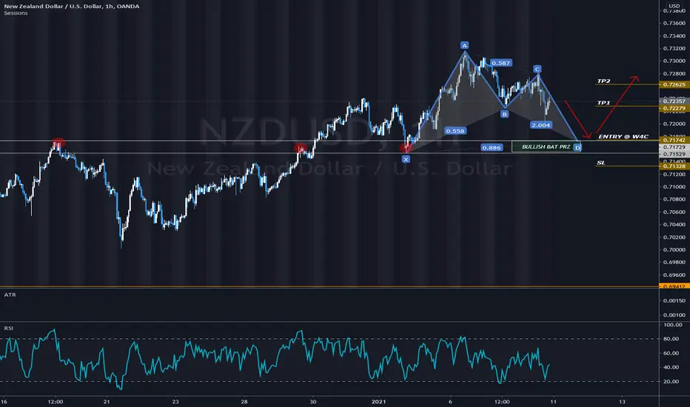This screenshot has width=690, height=407.
Task: Select the 0.71328 stop loss price label
Action: [674, 166]
